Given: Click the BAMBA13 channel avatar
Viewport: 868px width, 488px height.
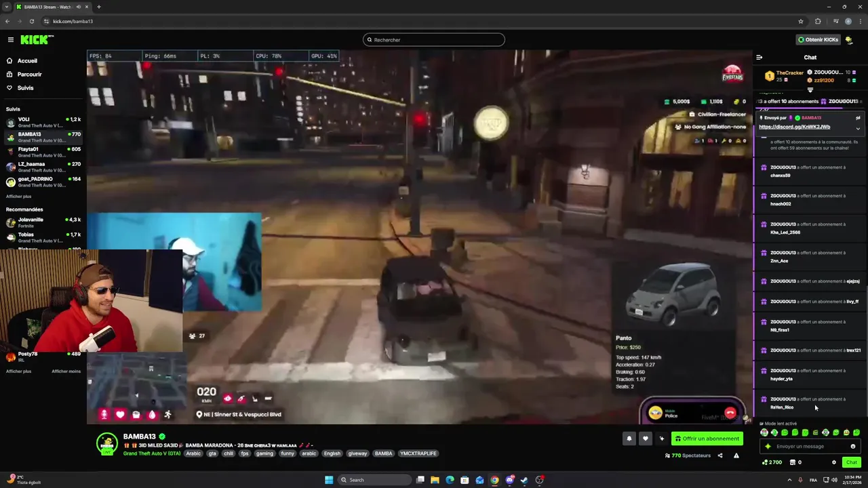Looking at the screenshot, I should [x=106, y=443].
